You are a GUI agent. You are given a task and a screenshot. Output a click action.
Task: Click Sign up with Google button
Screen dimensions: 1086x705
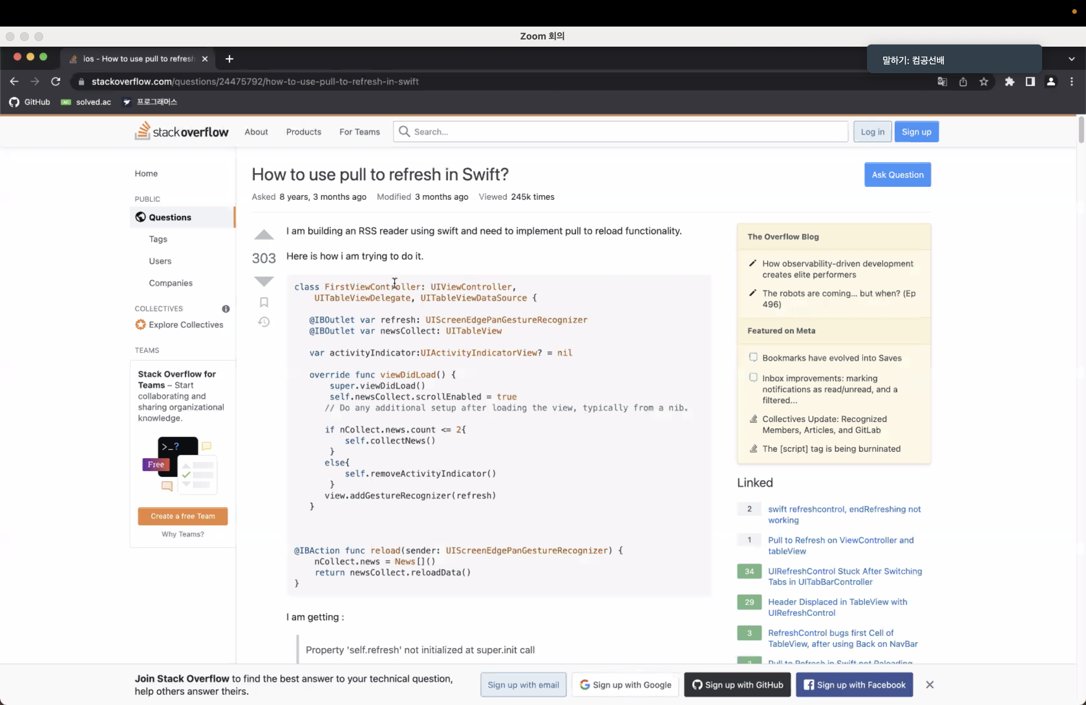point(625,685)
